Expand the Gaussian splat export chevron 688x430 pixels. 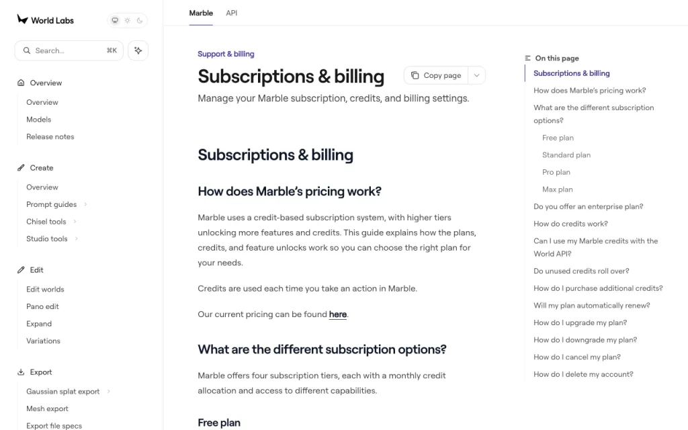click(108, 392)
